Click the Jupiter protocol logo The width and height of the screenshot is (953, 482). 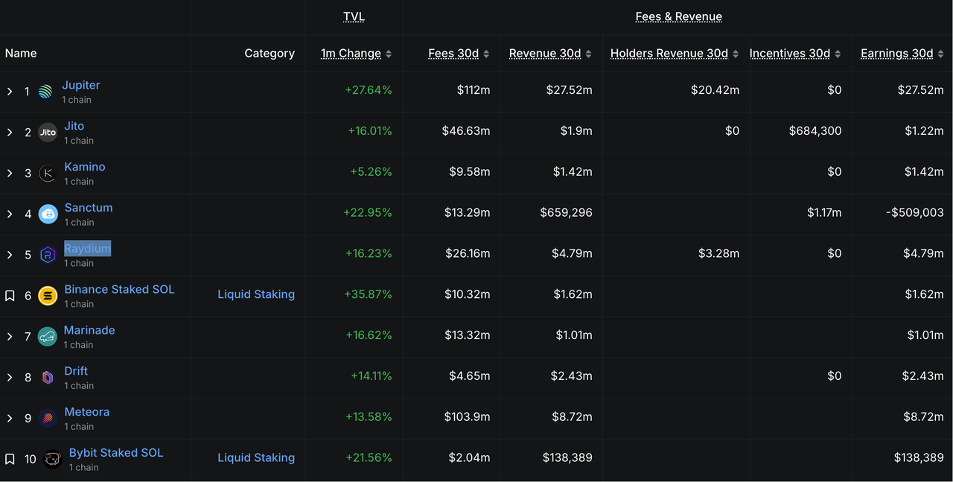pos(45,92)
